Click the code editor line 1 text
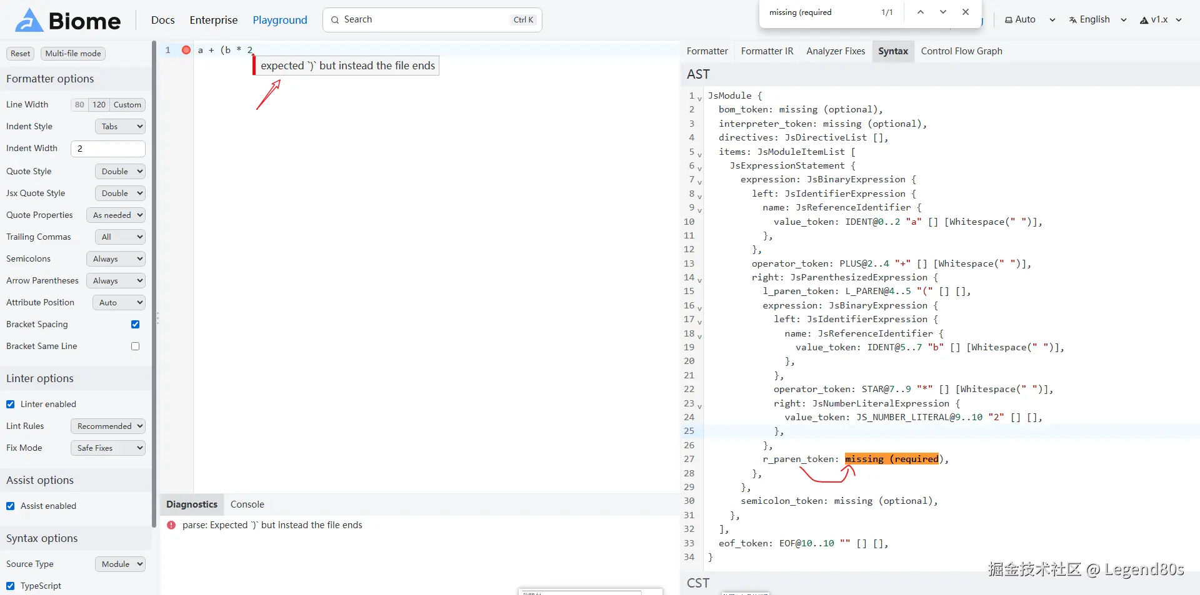The width and height of the screenshot is (1200, 595). tap(226, 50)
